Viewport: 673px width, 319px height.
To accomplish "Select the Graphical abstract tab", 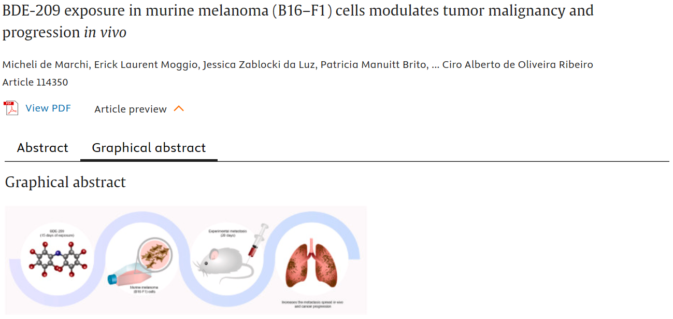I will coord(149,148).
